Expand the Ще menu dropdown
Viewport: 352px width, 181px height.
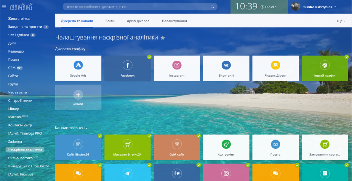tap(341, 21)
